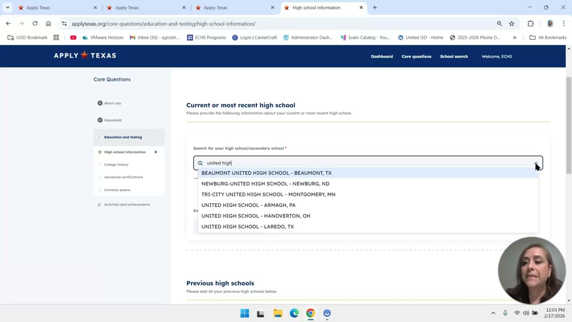Open Exam Catalog bookmark
Screen dimensions: 572x322
365,38
